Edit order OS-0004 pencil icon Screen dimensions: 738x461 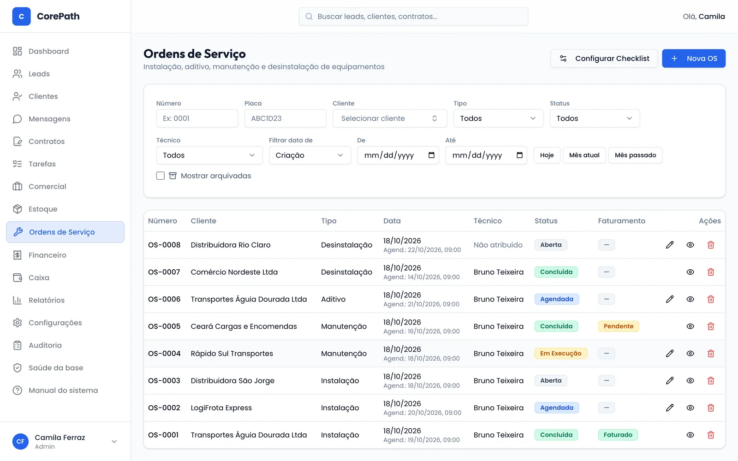pyautogui.click(x=670, y=354)
